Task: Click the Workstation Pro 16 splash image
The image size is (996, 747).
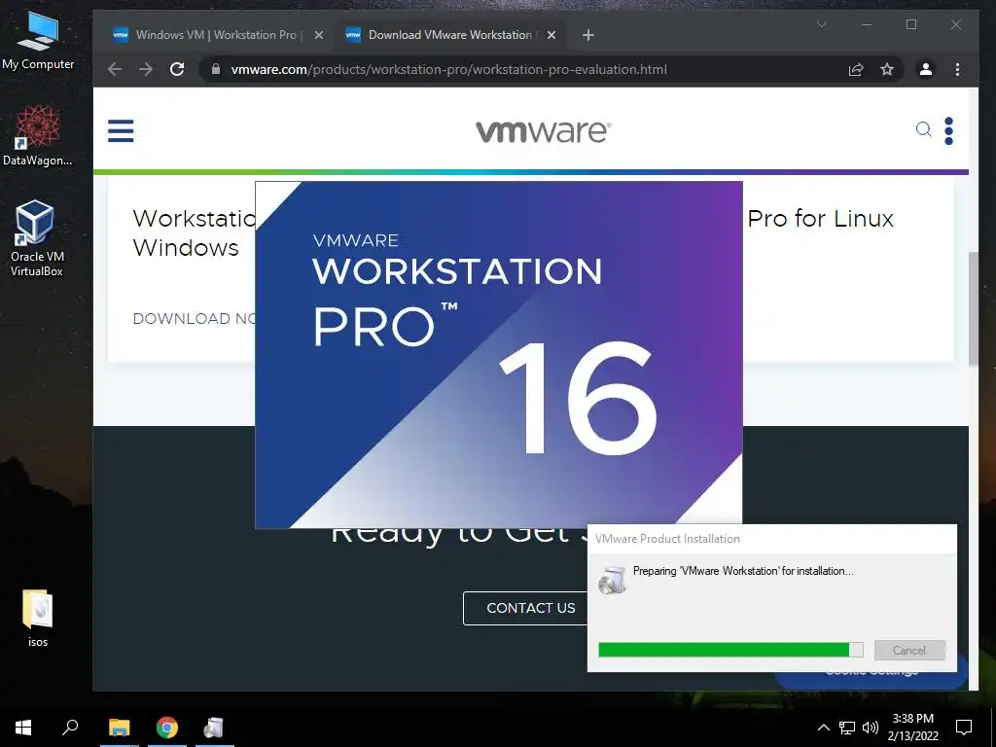Action: (x=499, y=354)
